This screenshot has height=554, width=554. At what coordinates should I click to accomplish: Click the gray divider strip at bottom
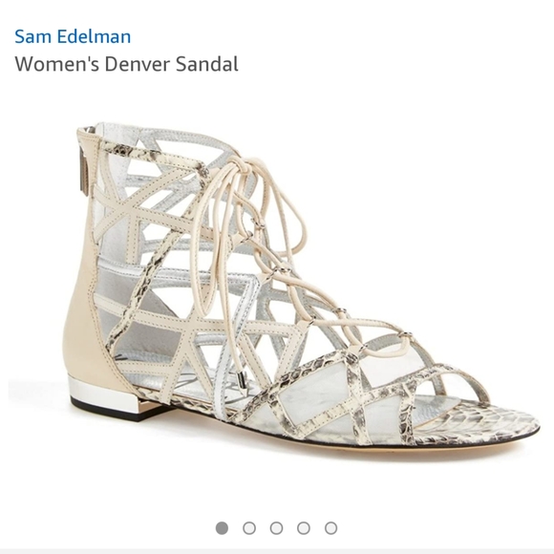[277, 551]
